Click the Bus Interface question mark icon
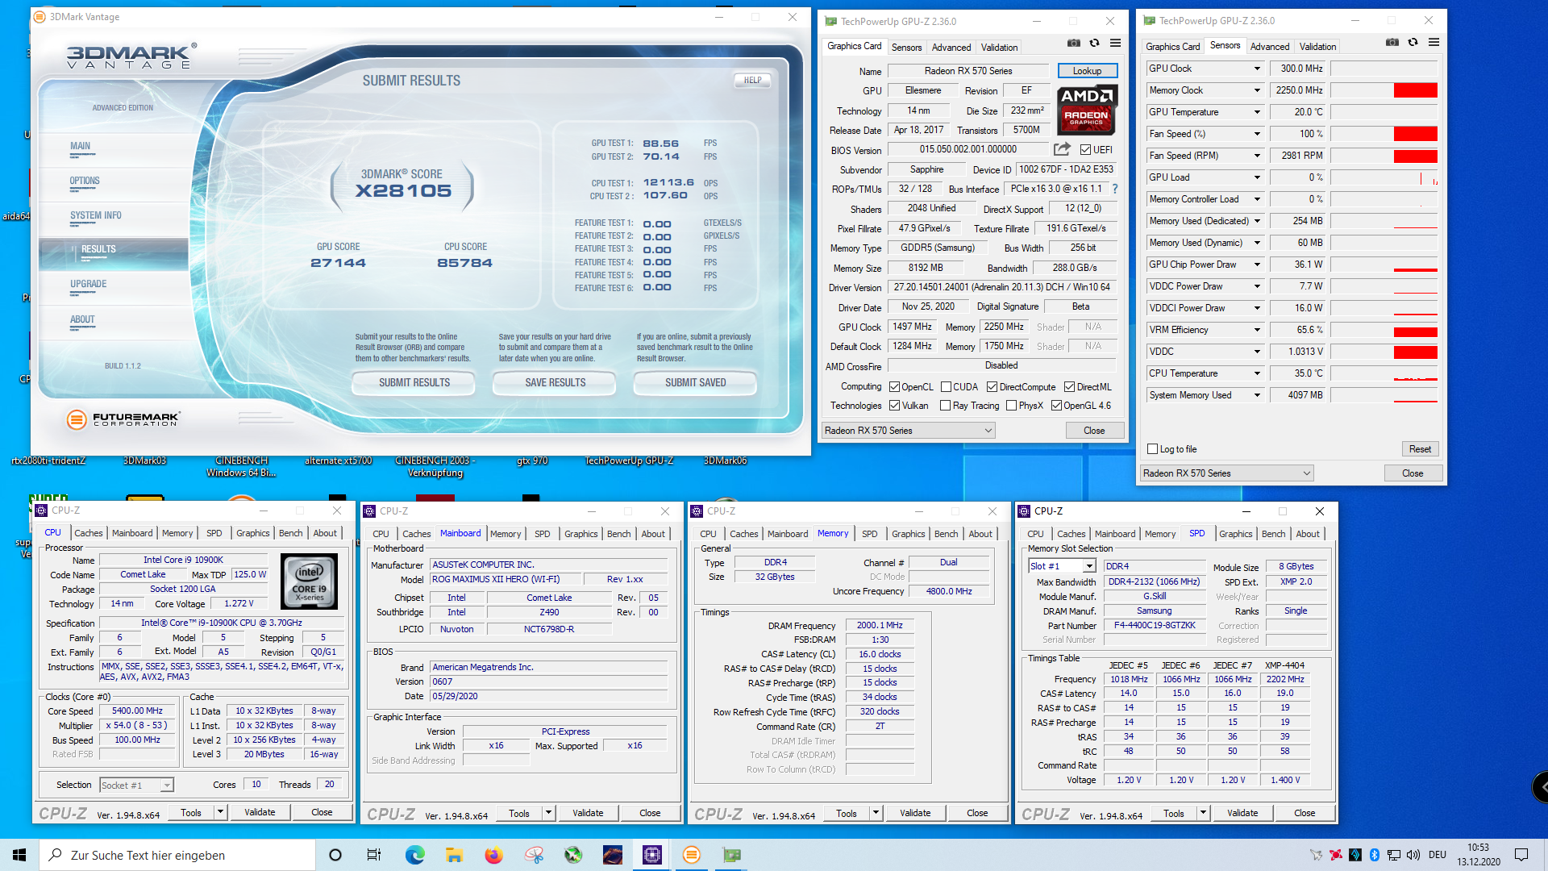The width and height of the screenshot is (1548, 871). coord(1115,189)
